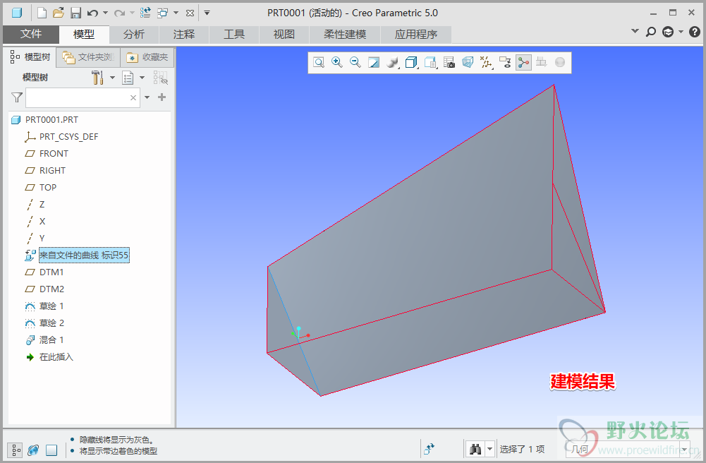Expand the Undo history dropdown arrow

click(x=106, y=13)
